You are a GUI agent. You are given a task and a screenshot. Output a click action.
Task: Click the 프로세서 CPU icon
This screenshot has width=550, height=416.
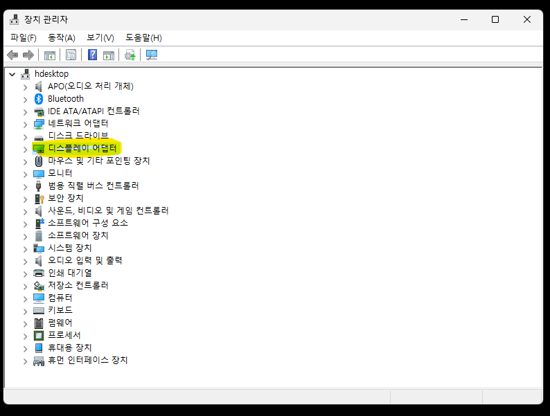[x=39, y=336]
